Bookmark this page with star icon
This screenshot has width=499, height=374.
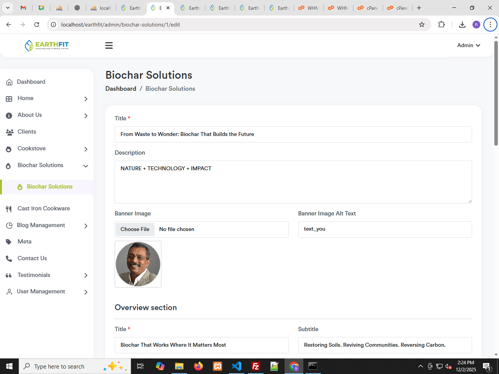click(x=421, y=25)
